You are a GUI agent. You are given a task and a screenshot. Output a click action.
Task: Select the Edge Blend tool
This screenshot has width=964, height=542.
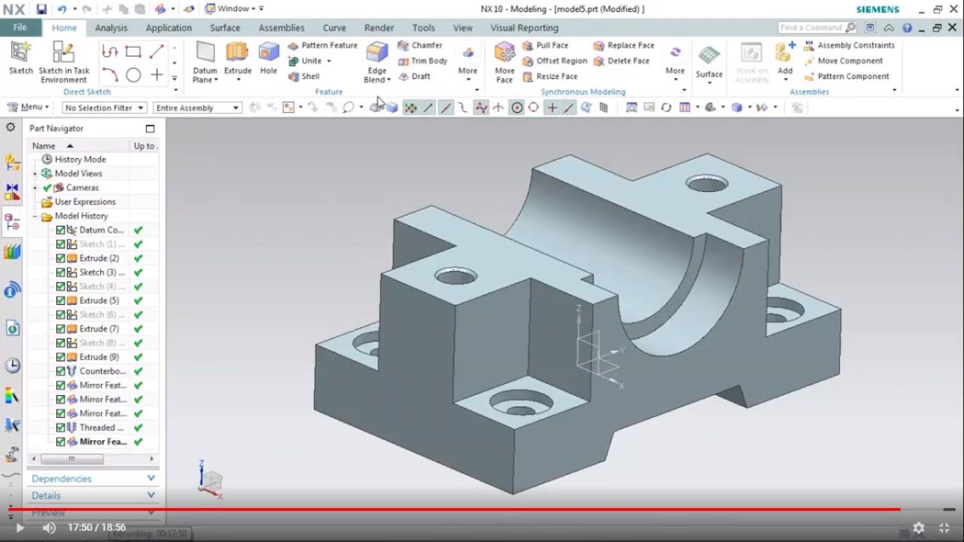(376, 60)
